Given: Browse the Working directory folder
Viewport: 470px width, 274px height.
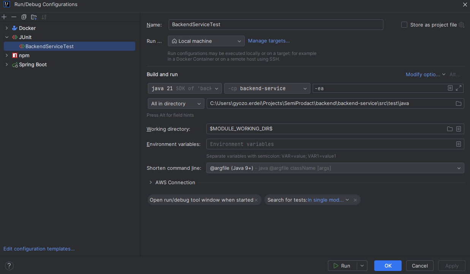Looking at the screenshot, I should tap(449, 129).
